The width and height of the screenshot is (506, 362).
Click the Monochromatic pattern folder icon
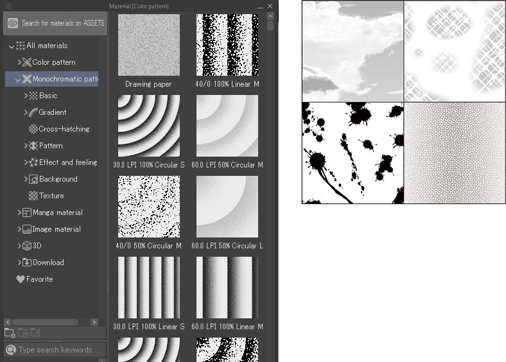[27, 79]
